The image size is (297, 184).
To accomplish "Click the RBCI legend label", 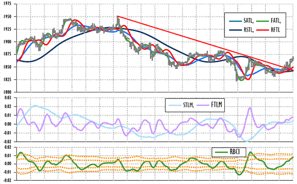I will (235, 152).
